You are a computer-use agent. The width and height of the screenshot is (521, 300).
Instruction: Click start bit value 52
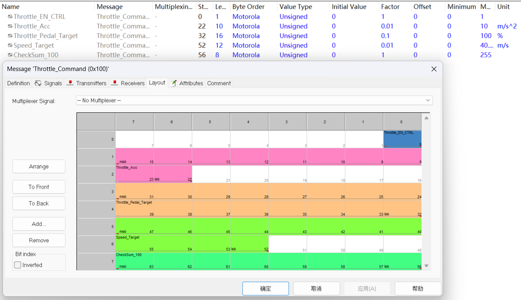click(202, 46)
